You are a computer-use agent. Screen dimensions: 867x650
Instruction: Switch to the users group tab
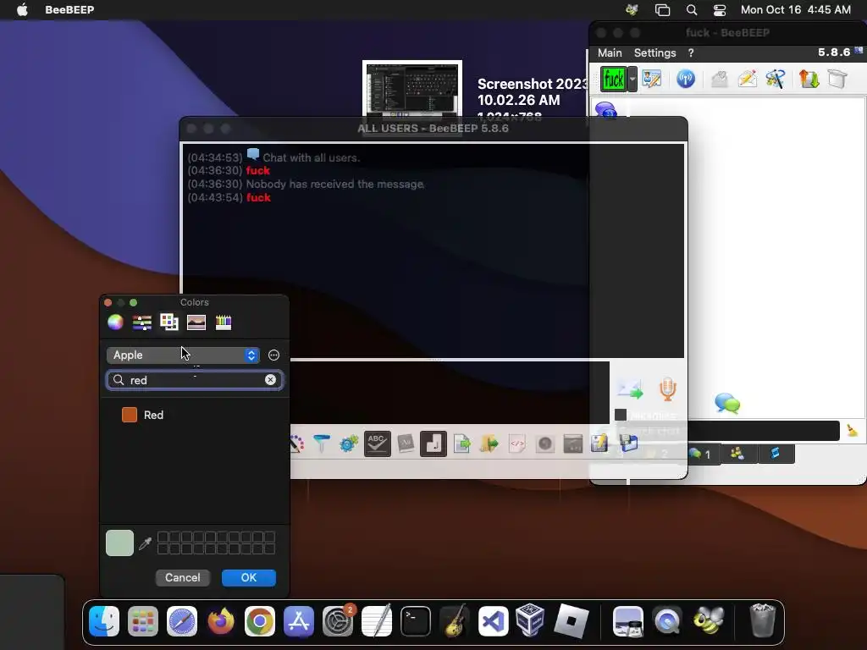click(738, 454)
